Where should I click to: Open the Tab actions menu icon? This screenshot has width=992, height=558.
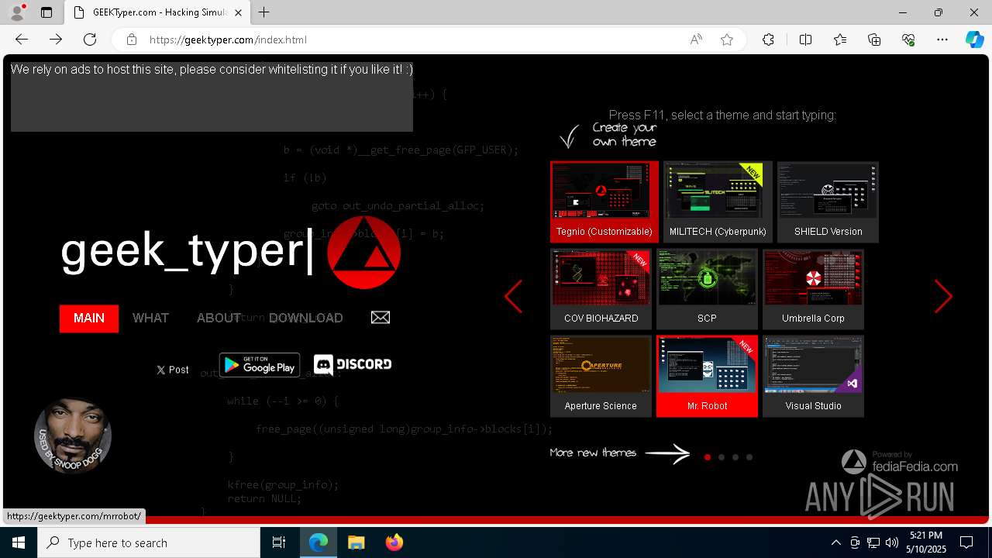46,12
